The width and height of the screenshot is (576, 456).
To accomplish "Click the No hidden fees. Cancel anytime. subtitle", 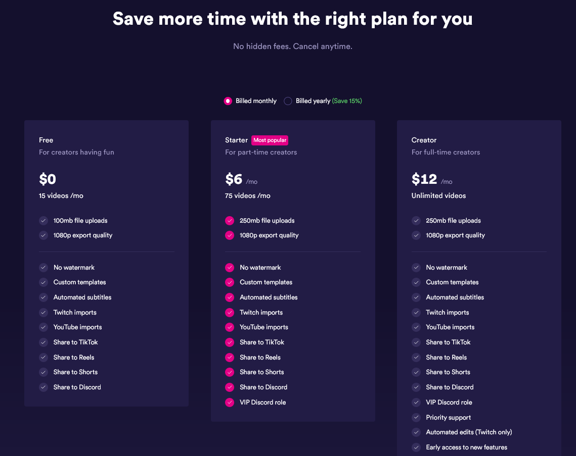I will point(292,46).
